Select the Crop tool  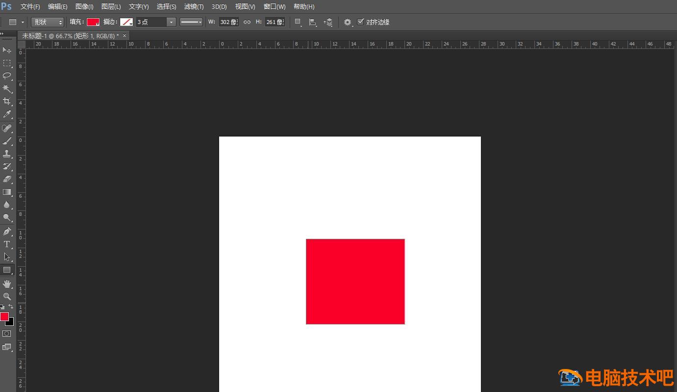pyautogui.click(x=7, y=101)
